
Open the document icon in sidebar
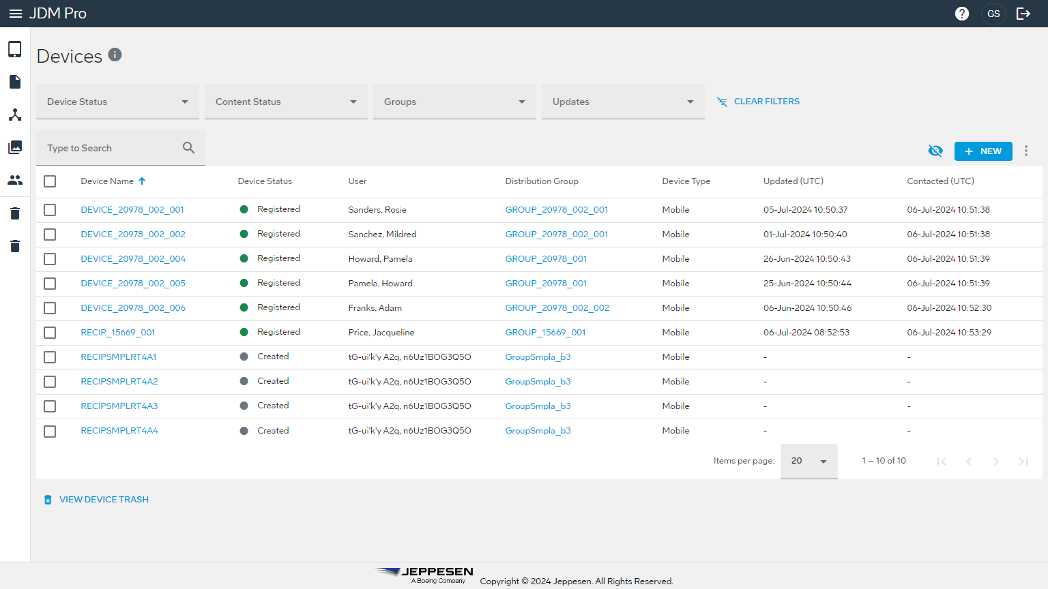15,82
